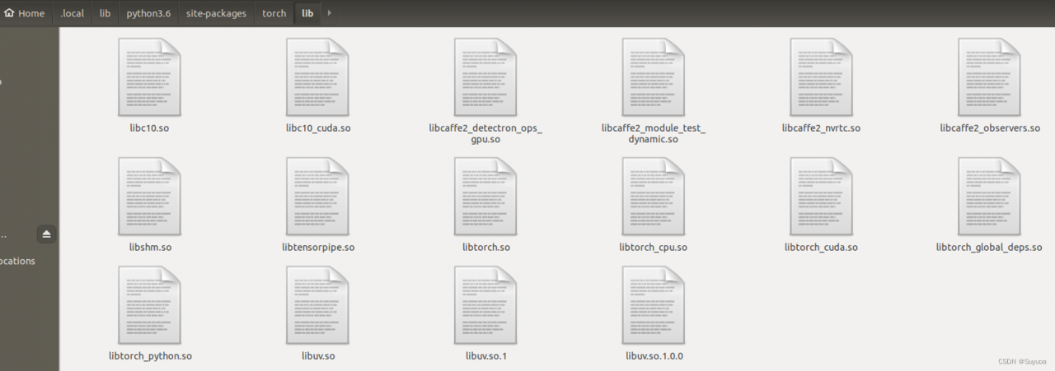
Task: Select the libc10_cuda.so file icon
Action: point(317,77)
